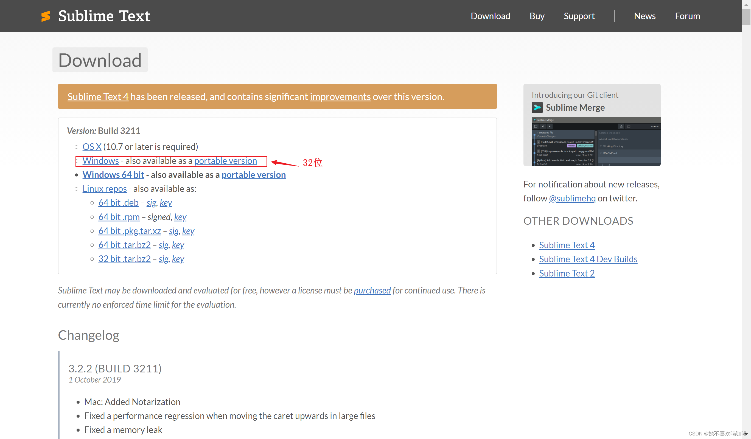Open Sublime Text 4 Dev Builds link
This screenshot has height=439, width=751.
click(x=588, y=259)
